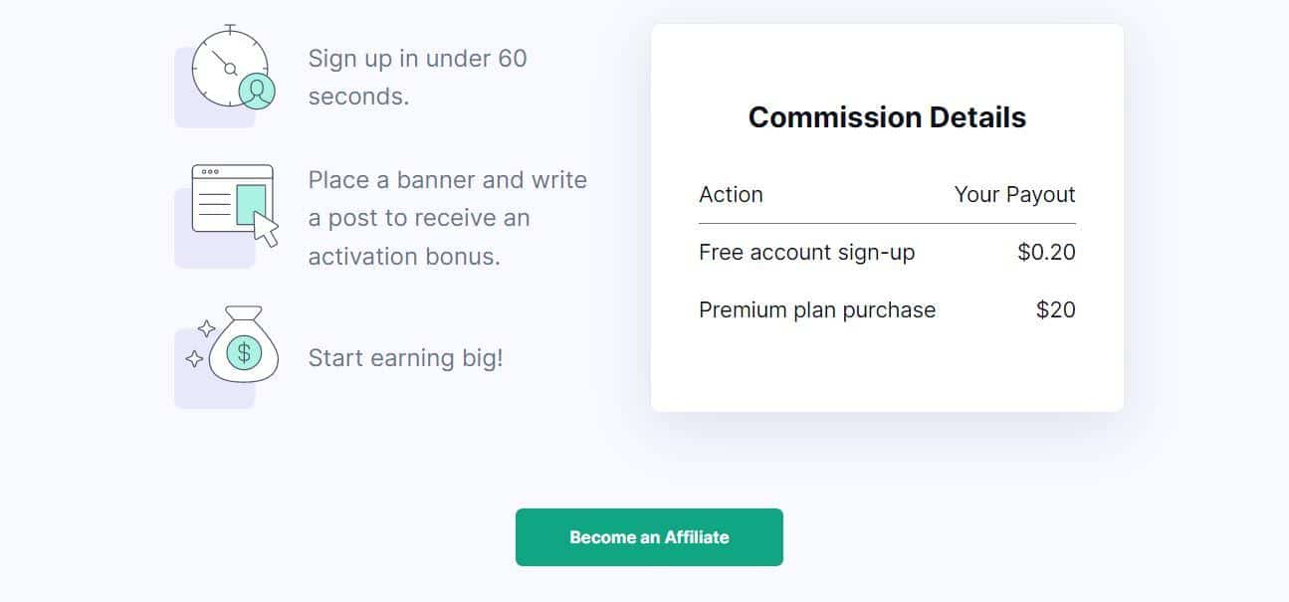Click the user avatar badge on stopwatch

pos(257,92)
